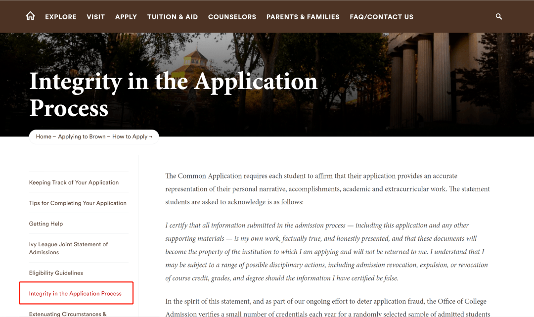
Task: Open Keeping Track of Your Application
Action: coord(74,182)
